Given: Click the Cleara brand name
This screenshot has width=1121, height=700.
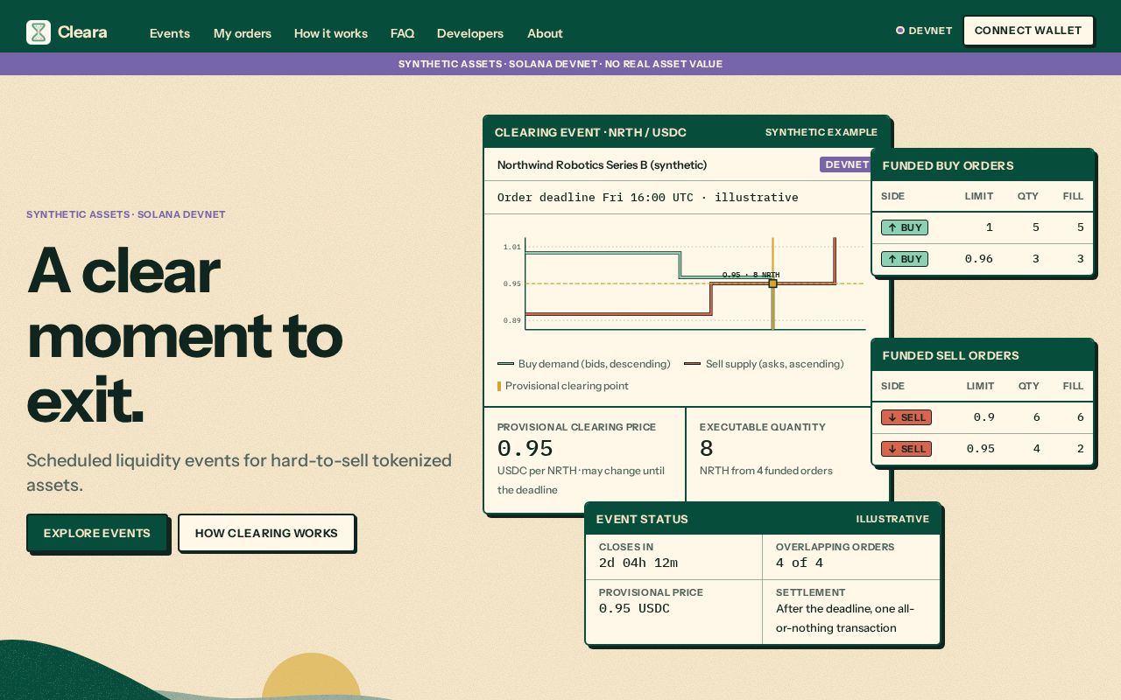Looking at the screenshot, I should click(x=82, y=32).
